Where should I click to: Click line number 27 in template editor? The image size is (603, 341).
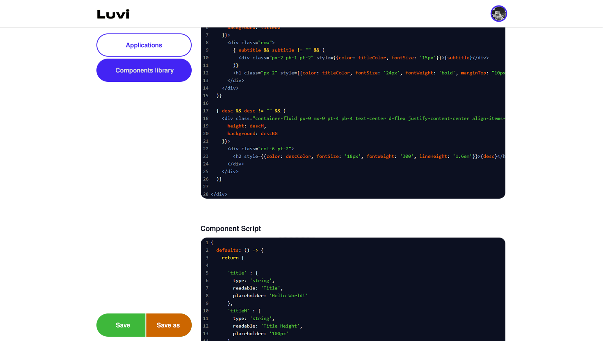click(206, 186)
